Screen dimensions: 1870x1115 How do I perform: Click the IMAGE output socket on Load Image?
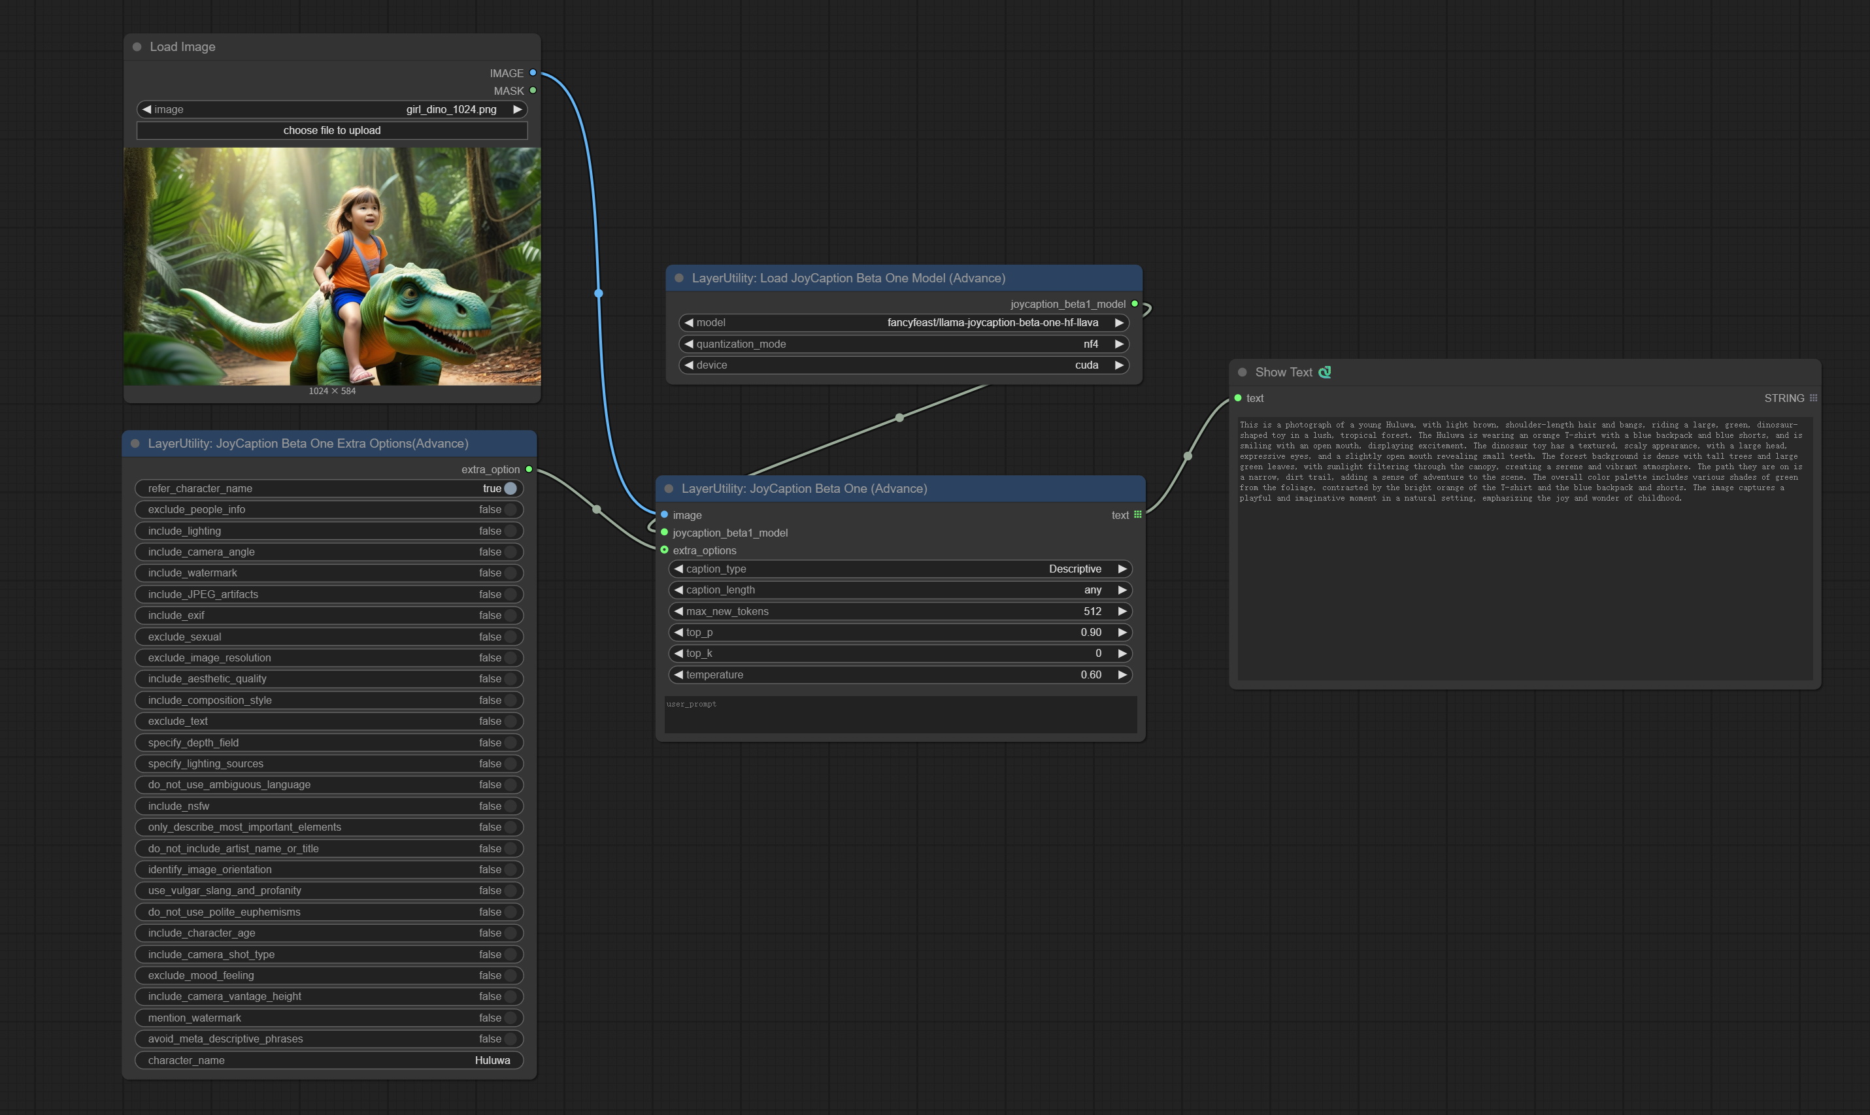point(533,73)
